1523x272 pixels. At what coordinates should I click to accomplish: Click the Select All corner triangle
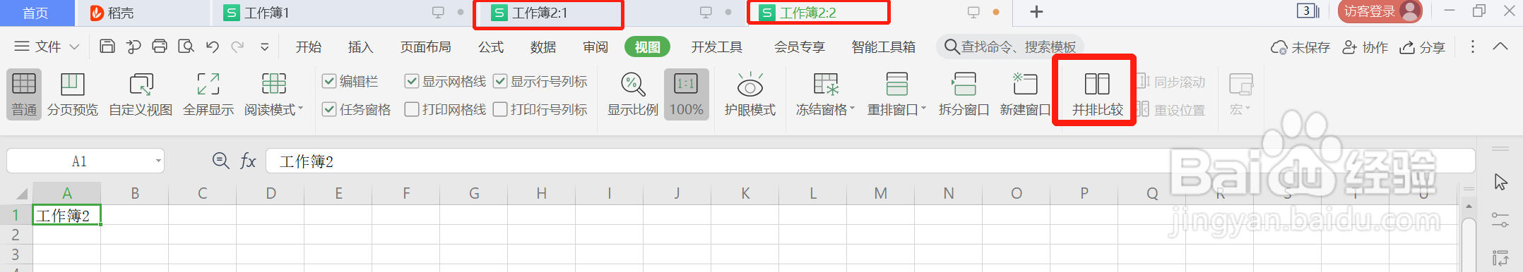22,194
